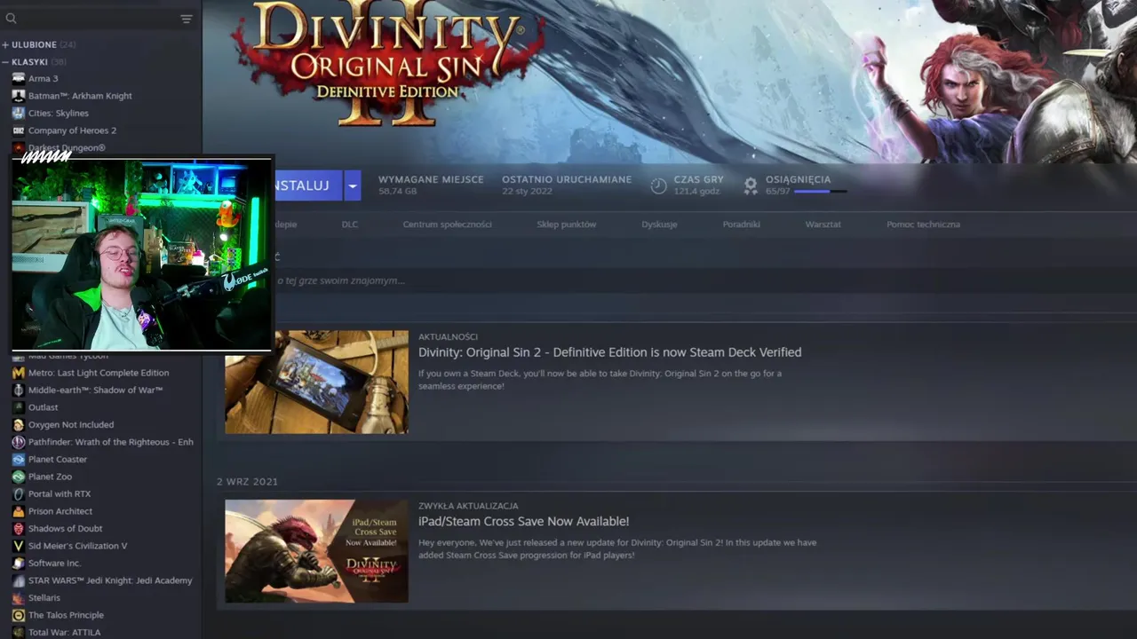The image size is (1137, 639).
Task: Open the Dyskusje tab
Action: tap(659, 225)
